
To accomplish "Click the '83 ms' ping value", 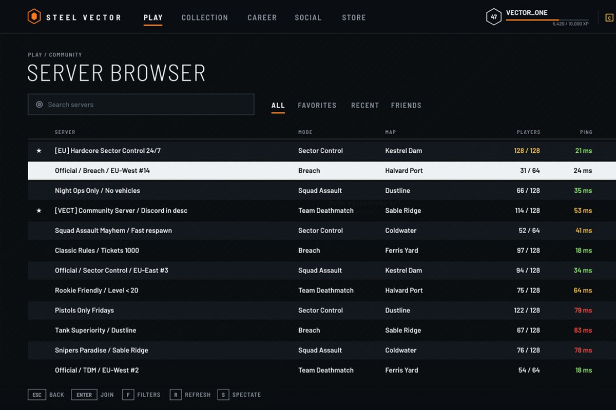I will (583, 331).
